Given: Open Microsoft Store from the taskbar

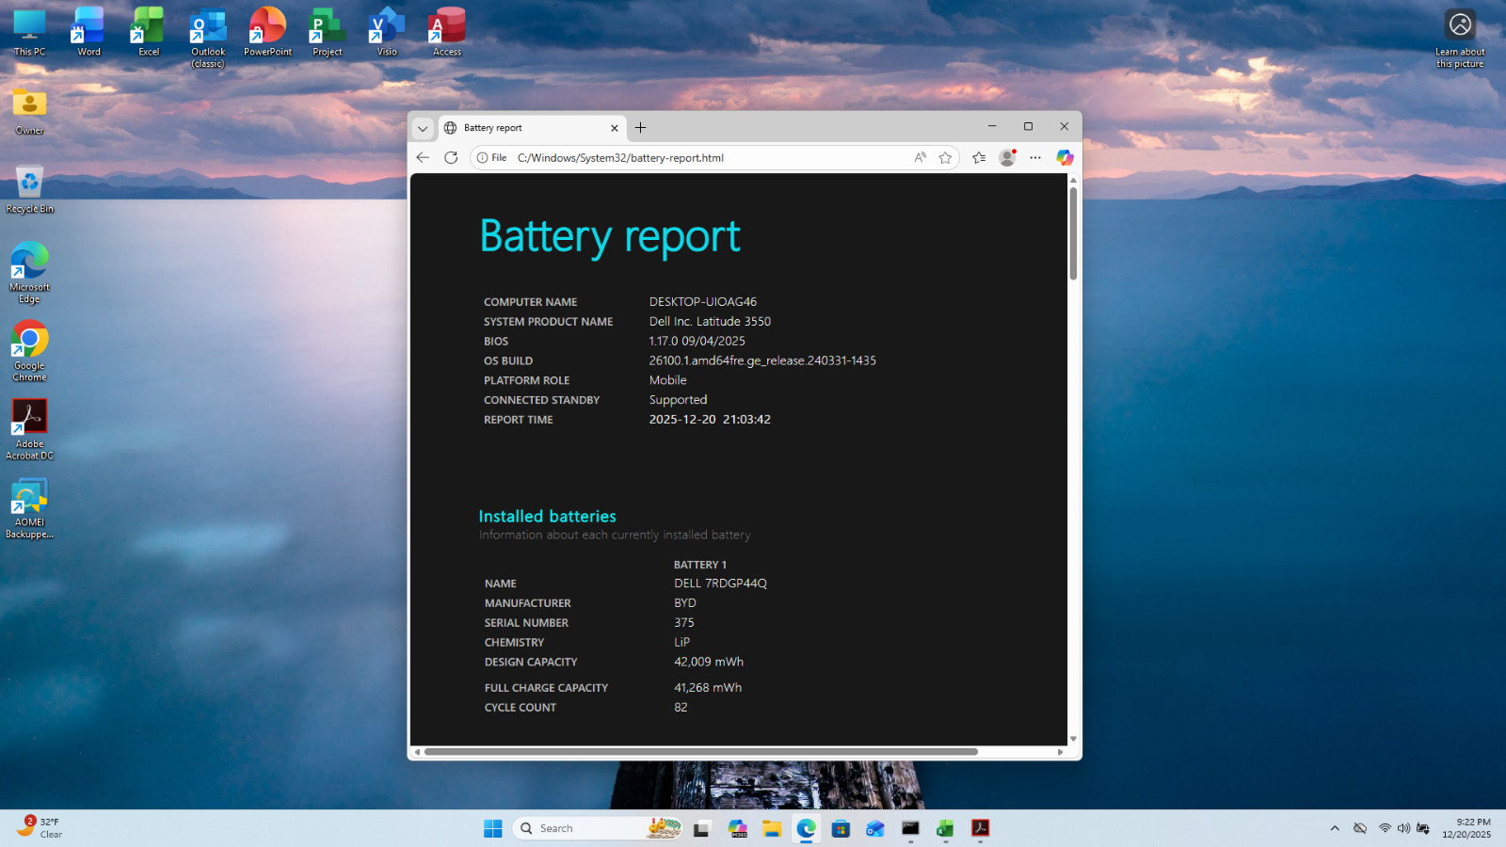Looking at the screenshot, I should 841,828.
